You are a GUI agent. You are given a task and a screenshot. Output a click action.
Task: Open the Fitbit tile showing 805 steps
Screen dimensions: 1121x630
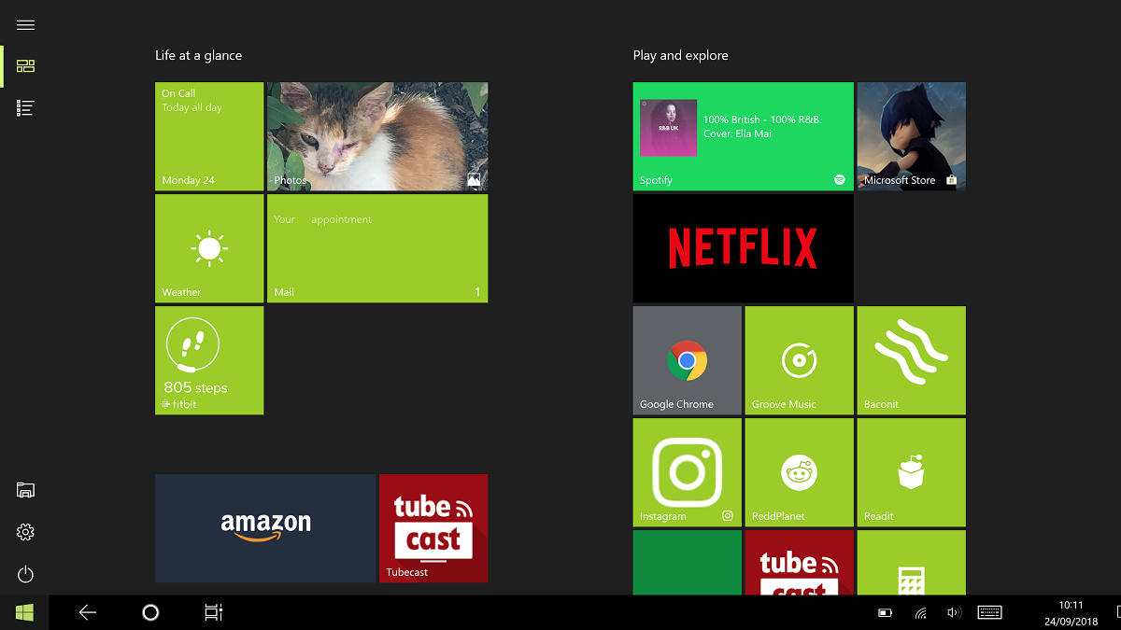[x=209, y=360]
